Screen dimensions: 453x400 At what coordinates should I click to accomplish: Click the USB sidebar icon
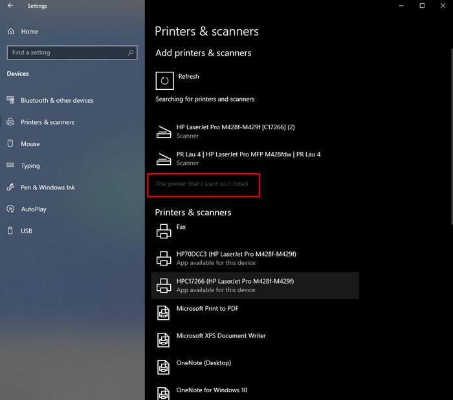coord(10,231)
